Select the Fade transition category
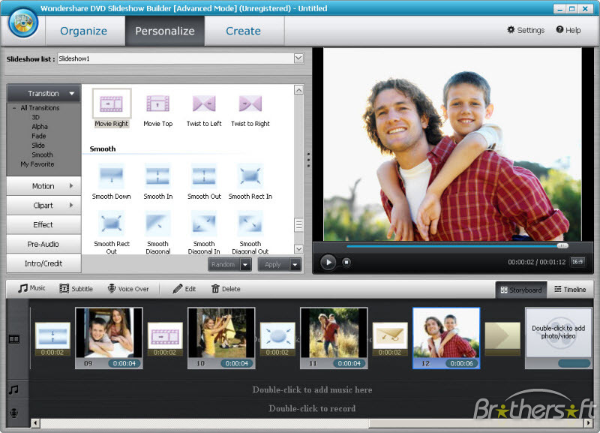 pyautogui.click(x=39, y=136)
